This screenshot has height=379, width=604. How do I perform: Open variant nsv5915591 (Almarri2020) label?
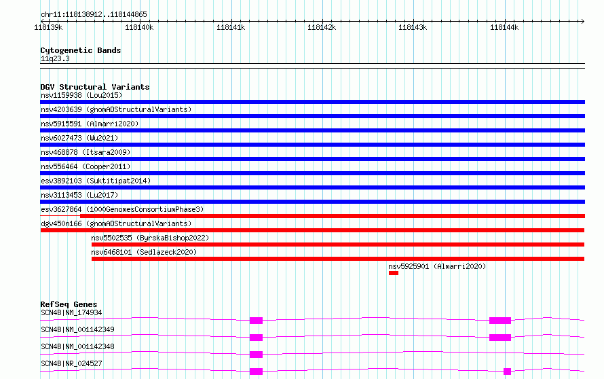tap(90, 124)
